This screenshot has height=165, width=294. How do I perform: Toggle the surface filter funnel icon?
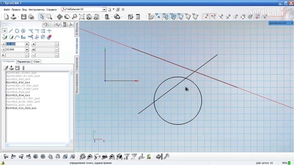click(x=181, y=17)
